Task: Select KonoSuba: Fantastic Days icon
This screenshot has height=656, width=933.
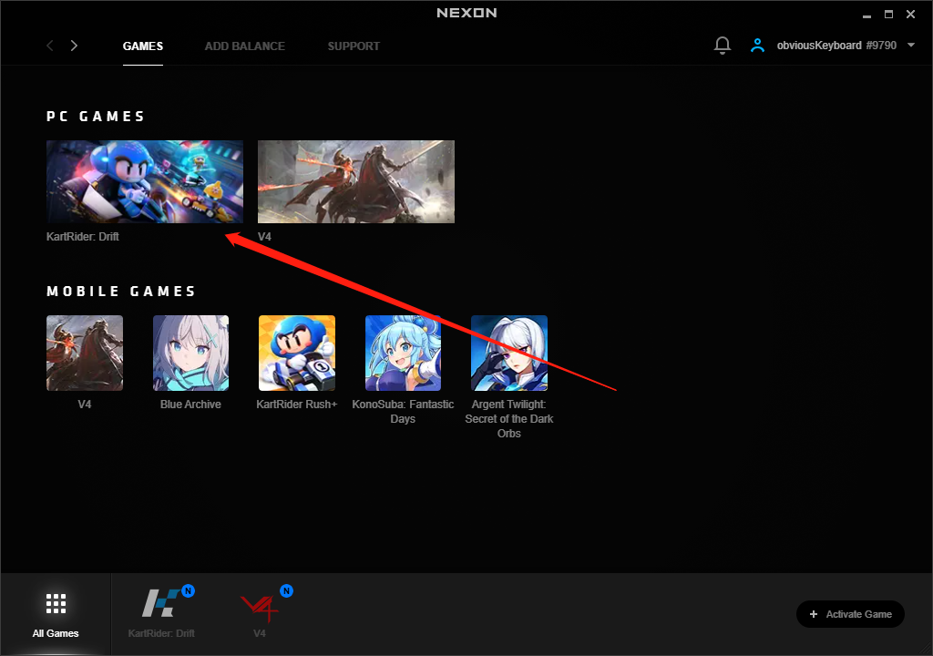Action: [403, 353]
